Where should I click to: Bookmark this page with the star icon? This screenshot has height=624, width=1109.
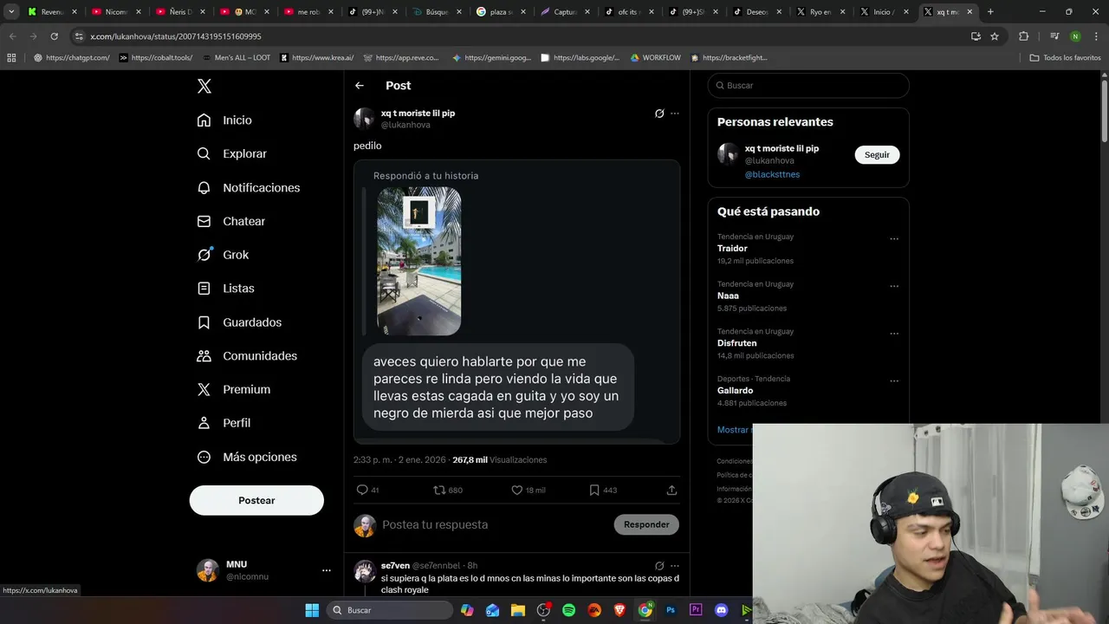tap(995, 36)
